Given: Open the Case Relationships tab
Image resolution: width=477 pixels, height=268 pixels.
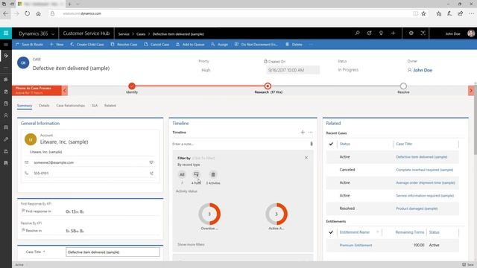Looking at the screenshot, I should [x=71, y=106].
